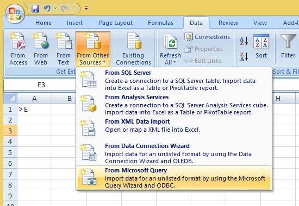This screenshot has height=206, width=299.
Task: Select row 7 header
Action: click(10, 174)
